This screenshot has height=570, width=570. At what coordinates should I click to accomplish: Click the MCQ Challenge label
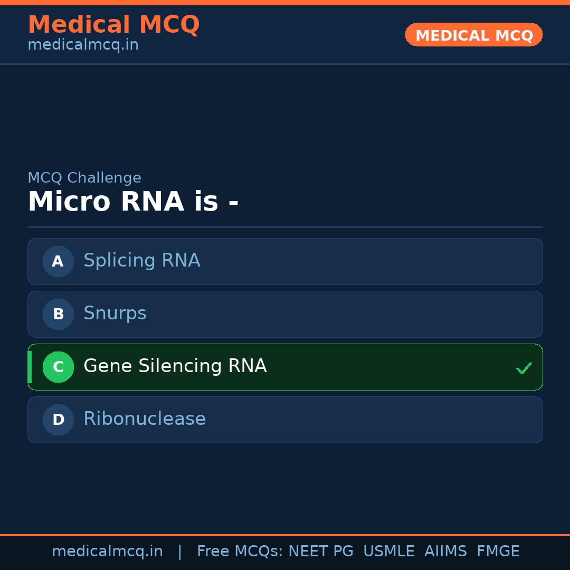coord(84,178)
